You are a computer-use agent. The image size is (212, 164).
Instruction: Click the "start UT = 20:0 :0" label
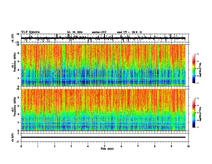[129, 32]
